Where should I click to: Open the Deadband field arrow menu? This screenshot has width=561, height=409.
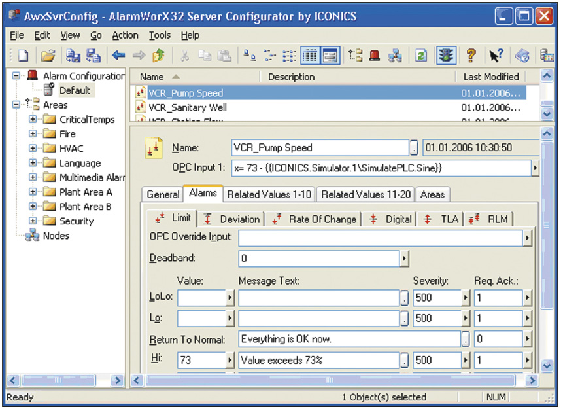[x=404, y=258]
